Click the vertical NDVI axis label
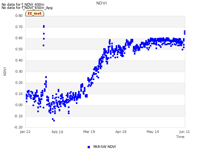The width and height of the screenshot is (204, 153). click(5, 71)
